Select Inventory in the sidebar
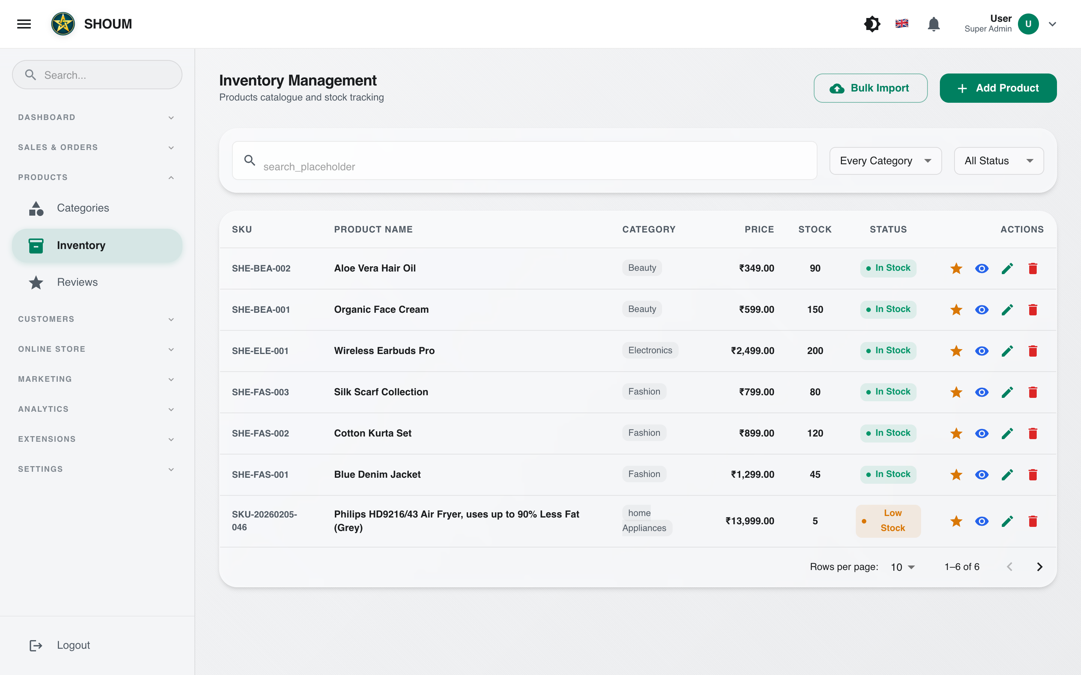1081x675 pixels. coord(81,245)
